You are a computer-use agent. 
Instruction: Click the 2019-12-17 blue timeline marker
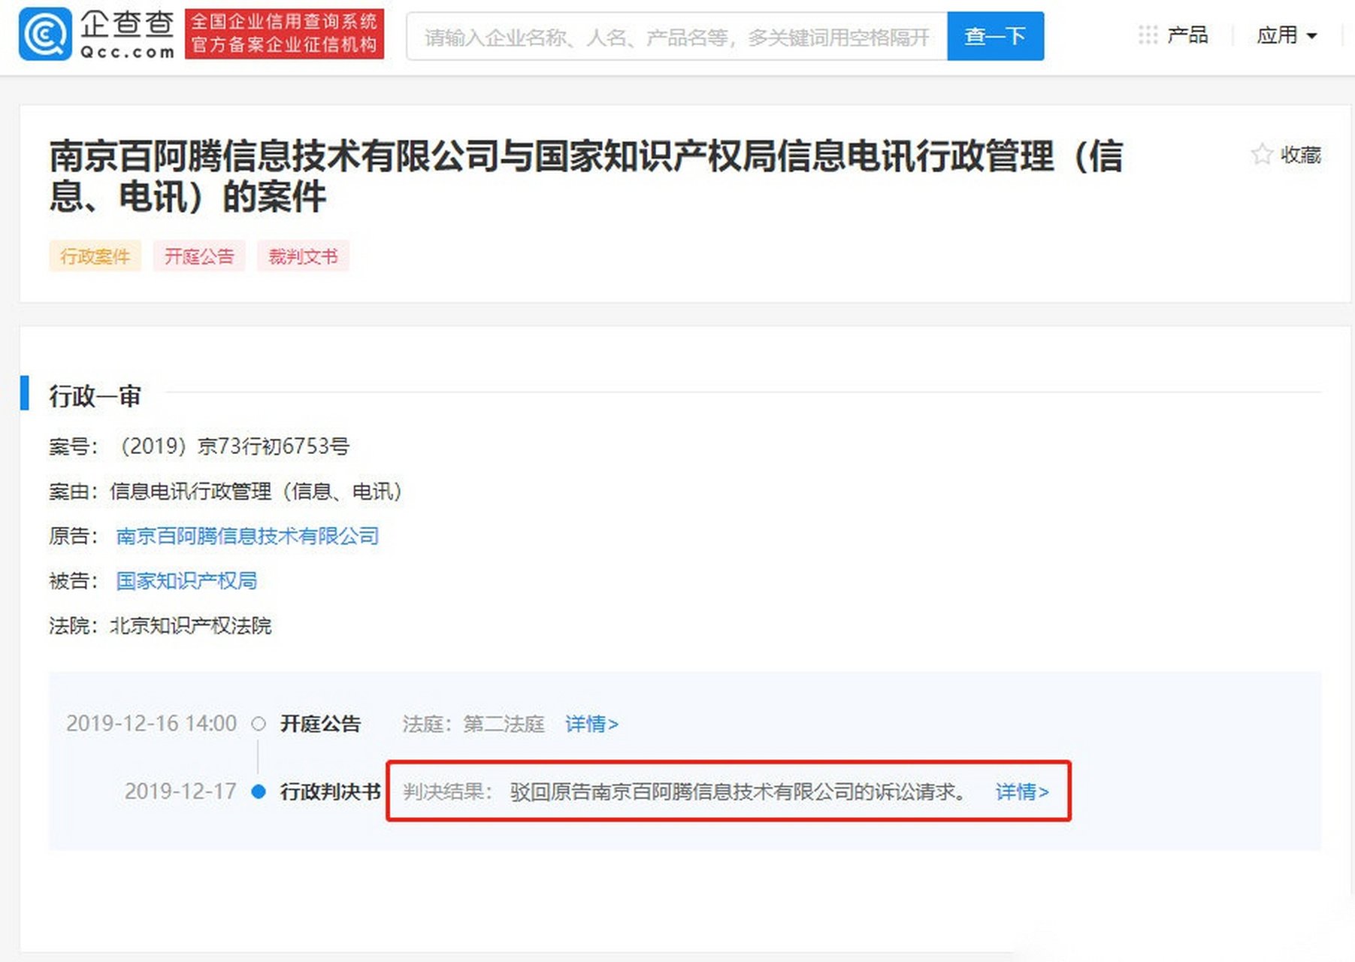(259, 791)
